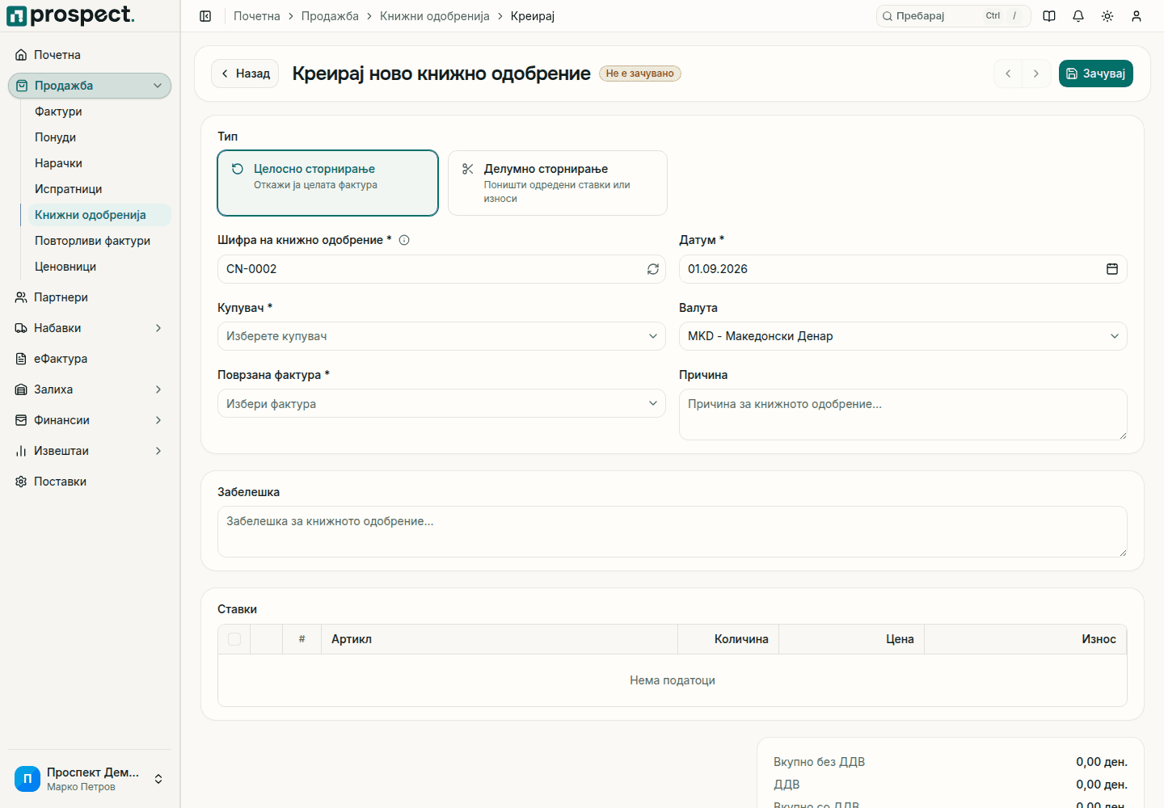Select Делумно сторнирање type

tap(558, 183)
